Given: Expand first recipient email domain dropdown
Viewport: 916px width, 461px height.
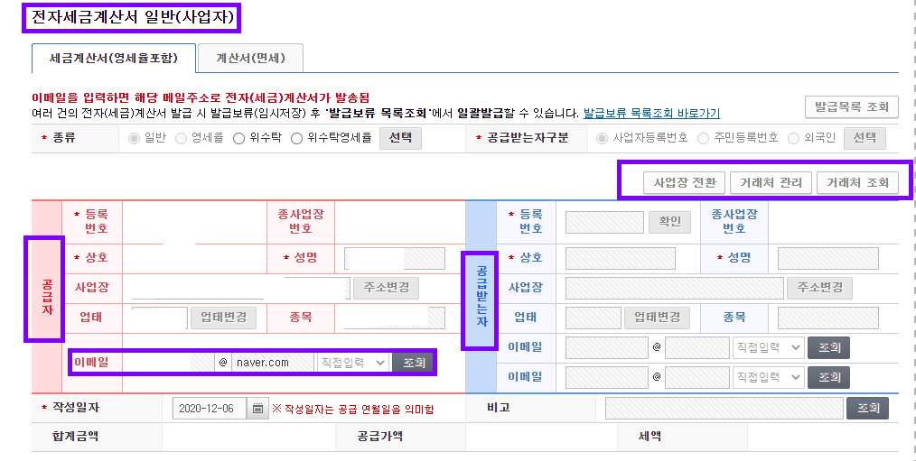Looking at the screenshot, I should (768, 347).
